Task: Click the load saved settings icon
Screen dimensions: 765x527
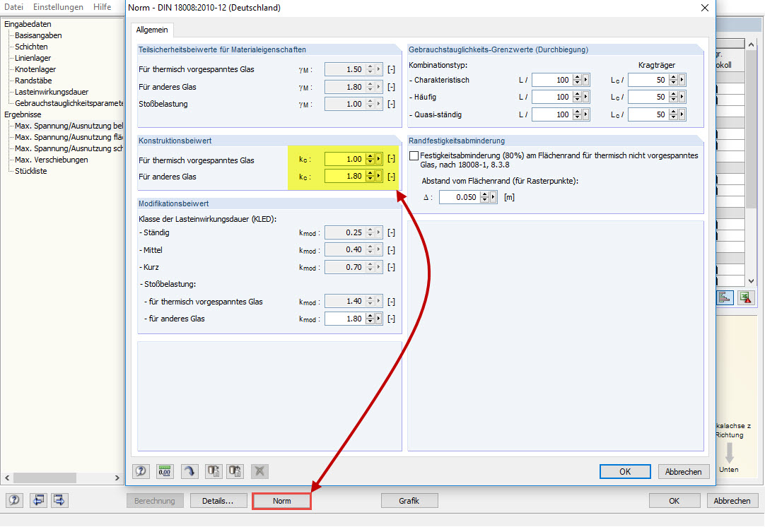Action: click(x=214, y=471)
